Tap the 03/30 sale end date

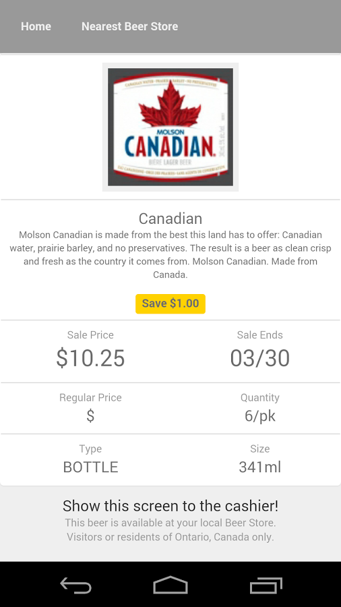pos(260,357)
